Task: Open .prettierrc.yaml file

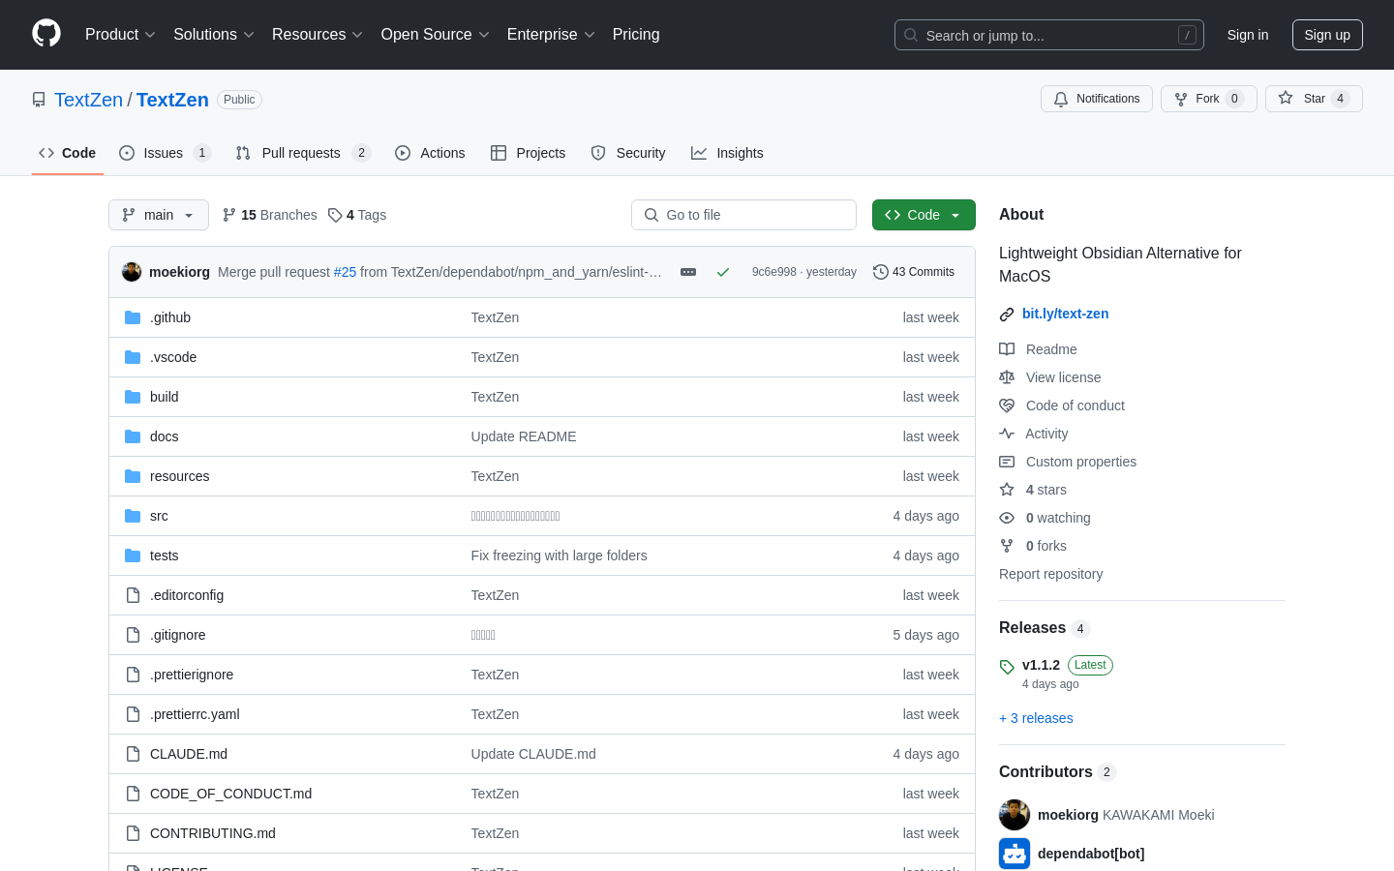Action: (195, 714)
